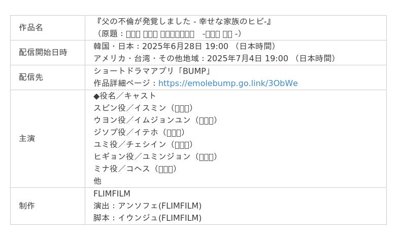Select the 制作 label cell

click(x=27, y=206)
